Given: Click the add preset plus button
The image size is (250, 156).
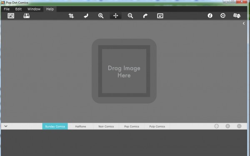Looking at the screenshot, I should pos(227,126).
